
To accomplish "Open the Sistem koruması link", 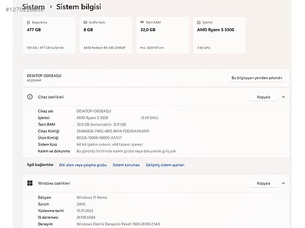I will pyautogui.click(x=127, y=165).
